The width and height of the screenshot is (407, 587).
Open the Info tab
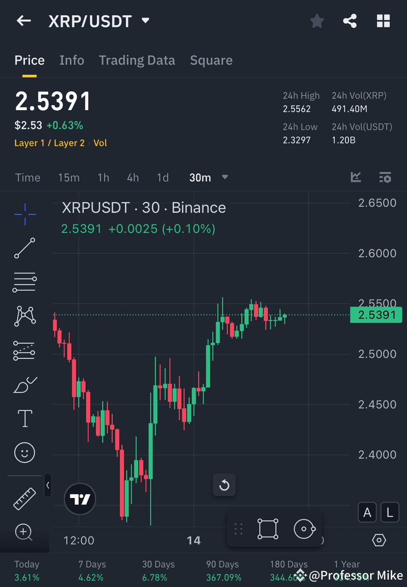point(72,60)
